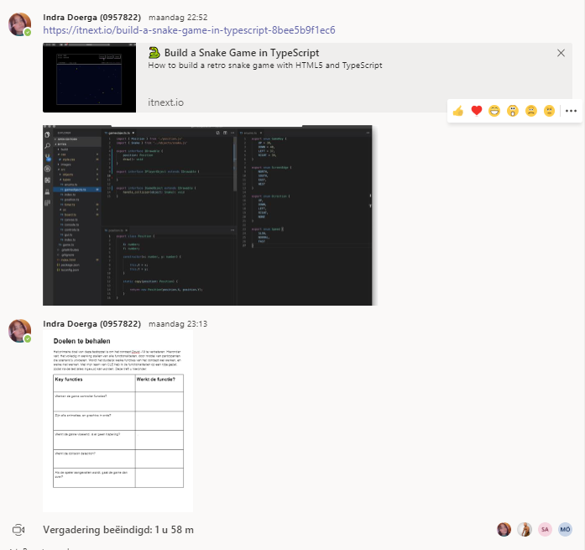The image size is (585, 550).
Task: Click the itnext.io domain text in preview
Action: click(x=165, y=102)
